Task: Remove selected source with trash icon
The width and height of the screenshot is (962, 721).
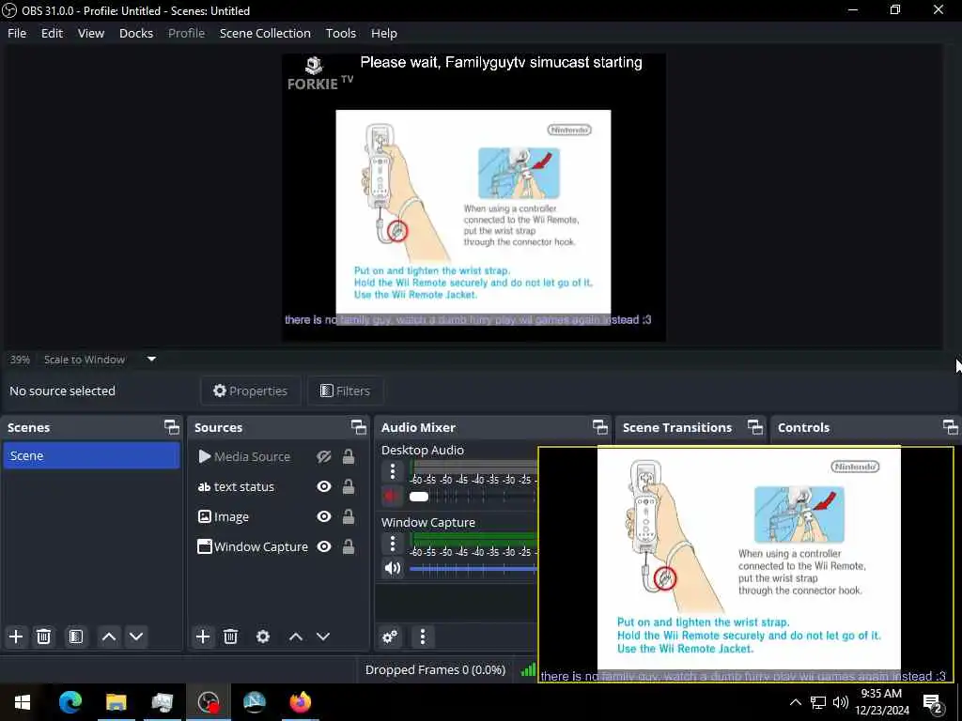Action: coord(230,637)
